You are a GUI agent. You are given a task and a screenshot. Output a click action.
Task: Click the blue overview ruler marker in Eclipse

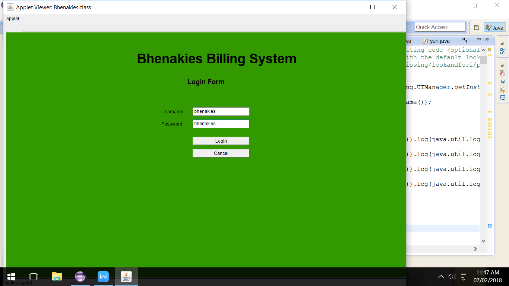pos(490,226)
